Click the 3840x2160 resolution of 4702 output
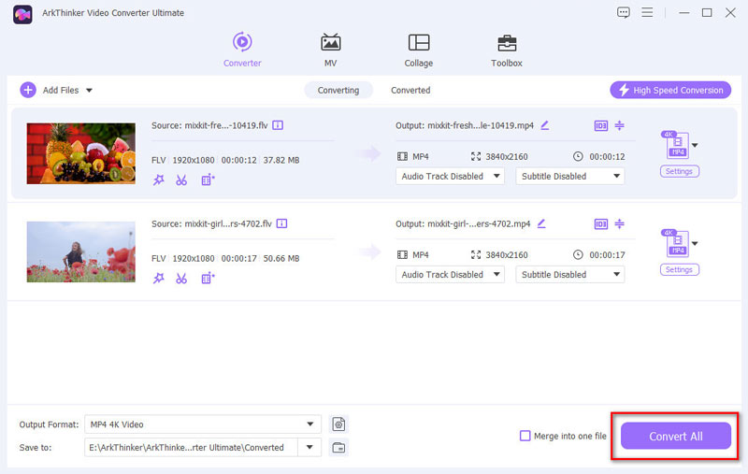This screenshot has height=474, width=748. [506, 254]
